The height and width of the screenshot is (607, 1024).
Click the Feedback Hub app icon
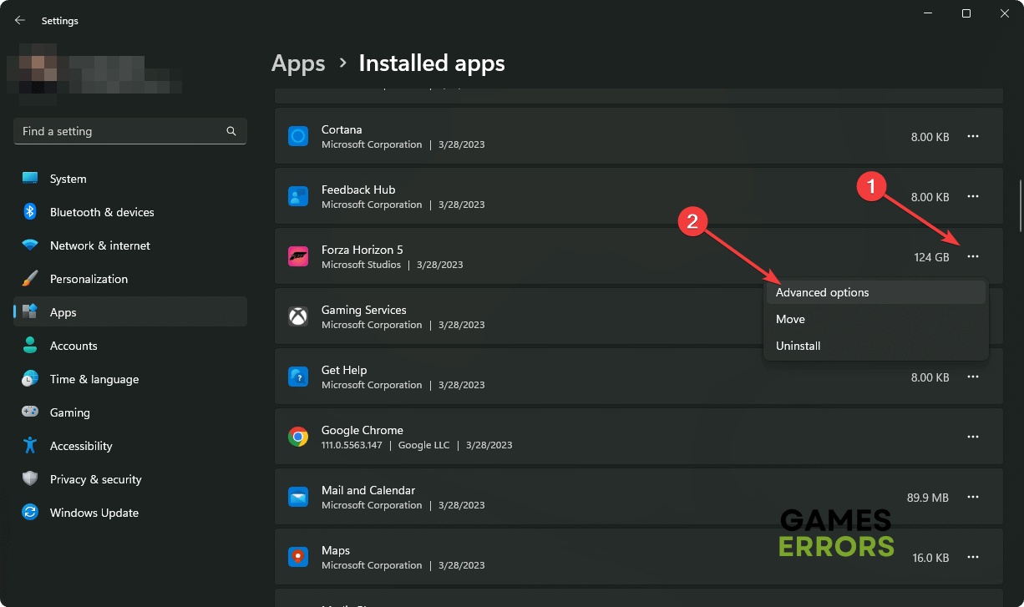(x=298, y=196)
